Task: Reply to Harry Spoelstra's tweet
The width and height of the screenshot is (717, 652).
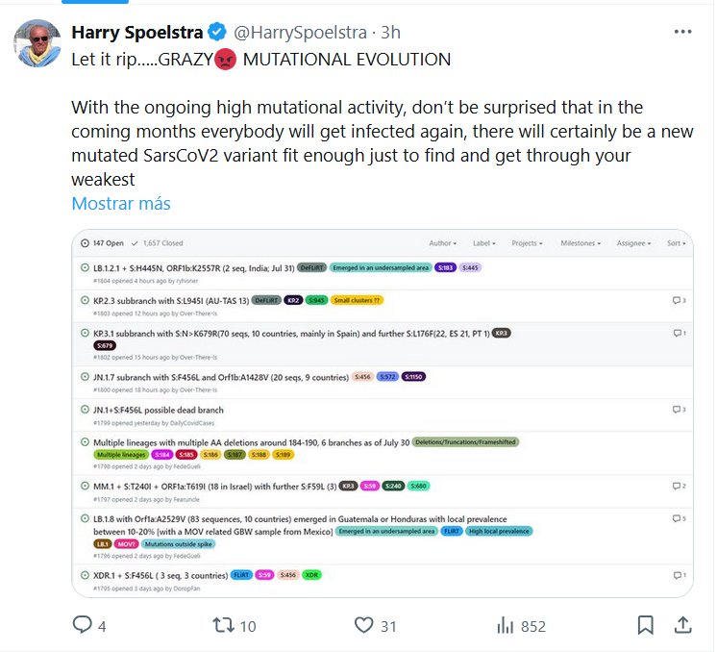Action: (x=85, y=625)
